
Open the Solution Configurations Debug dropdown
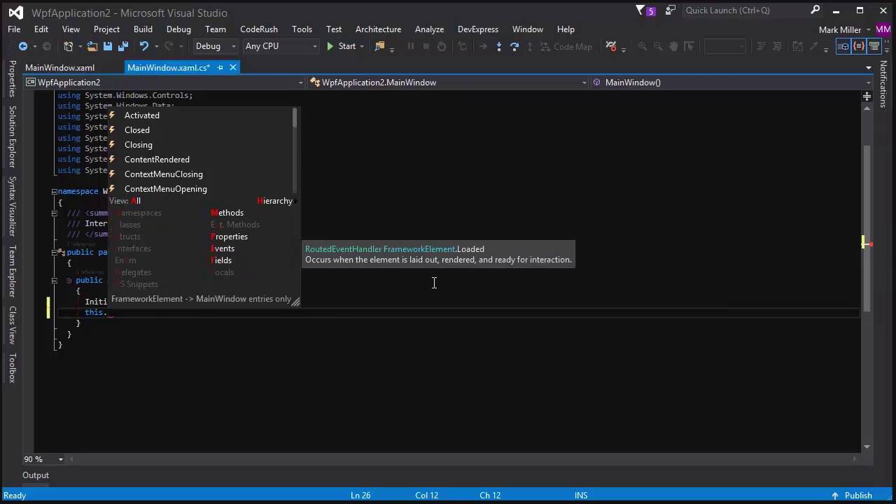tap(216, 46)
